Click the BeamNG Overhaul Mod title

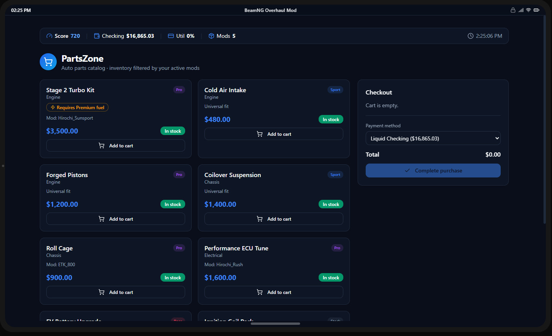270,10
